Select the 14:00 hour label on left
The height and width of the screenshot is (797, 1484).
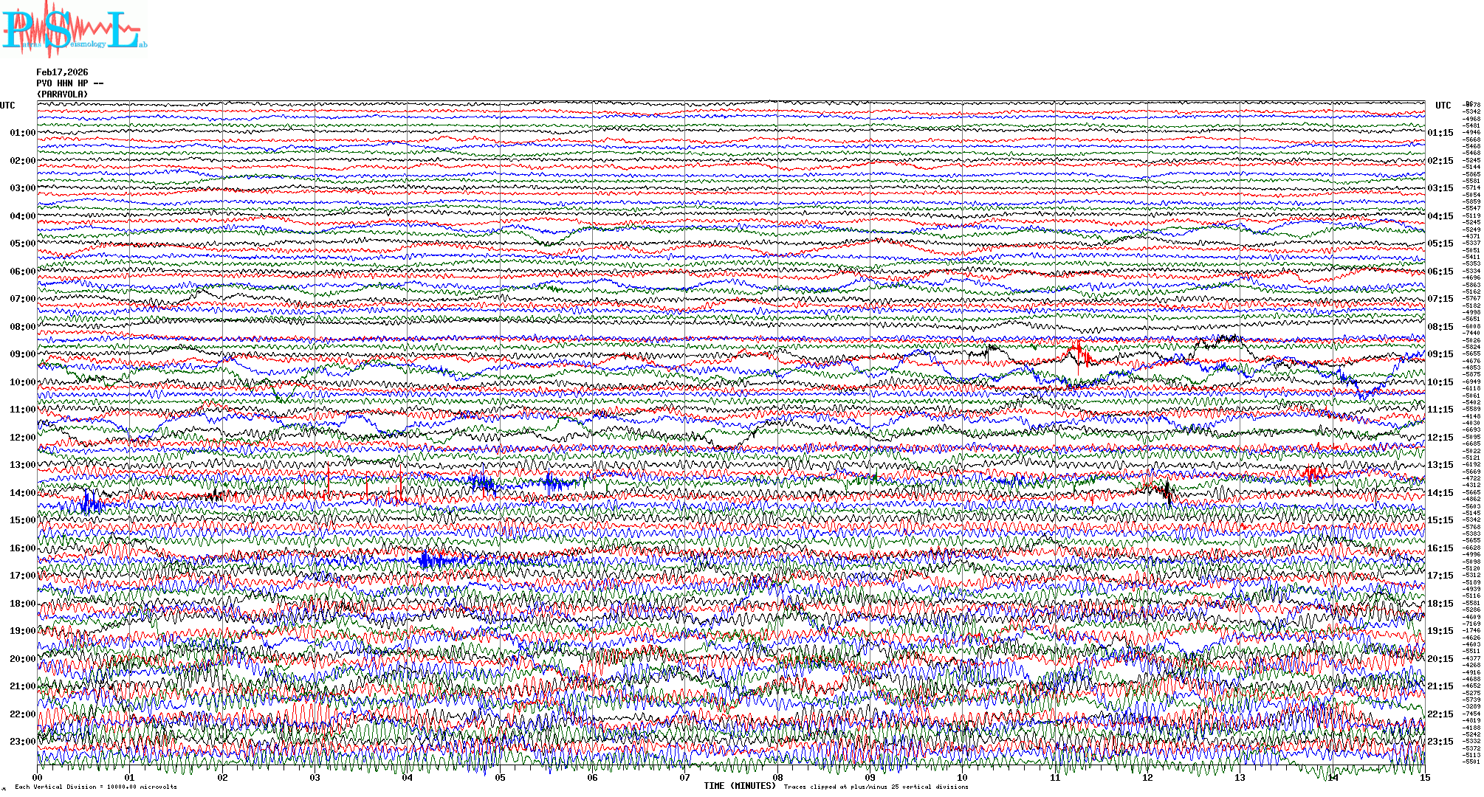coord(22,493)
